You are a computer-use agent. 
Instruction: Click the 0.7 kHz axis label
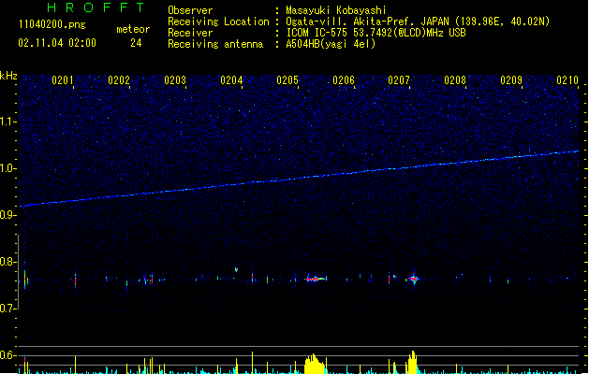pos(8,309)
